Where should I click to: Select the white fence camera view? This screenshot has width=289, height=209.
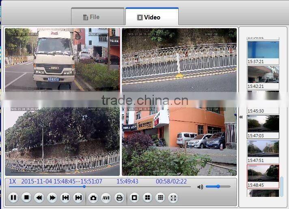[179, 60]
